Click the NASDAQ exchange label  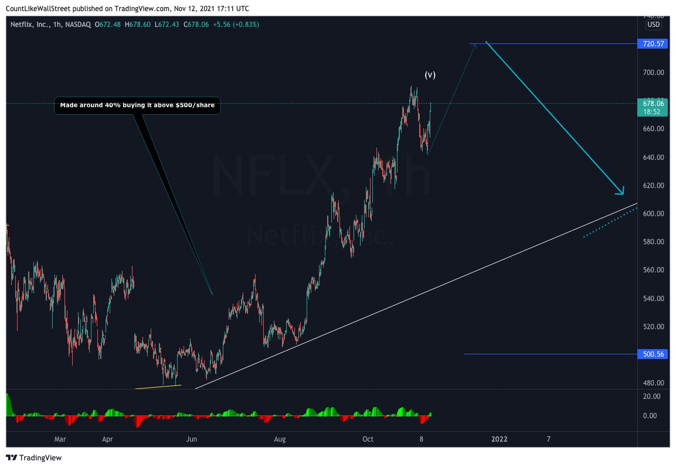coord(78,25)
